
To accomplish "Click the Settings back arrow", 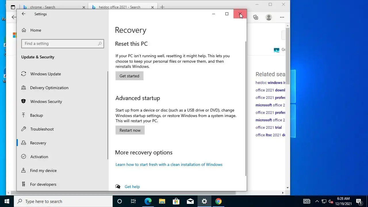I will point(24,14).
